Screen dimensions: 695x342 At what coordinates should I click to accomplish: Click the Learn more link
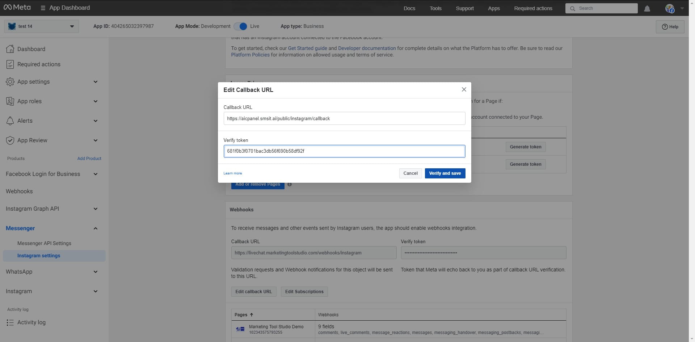[x=232, y=173]
